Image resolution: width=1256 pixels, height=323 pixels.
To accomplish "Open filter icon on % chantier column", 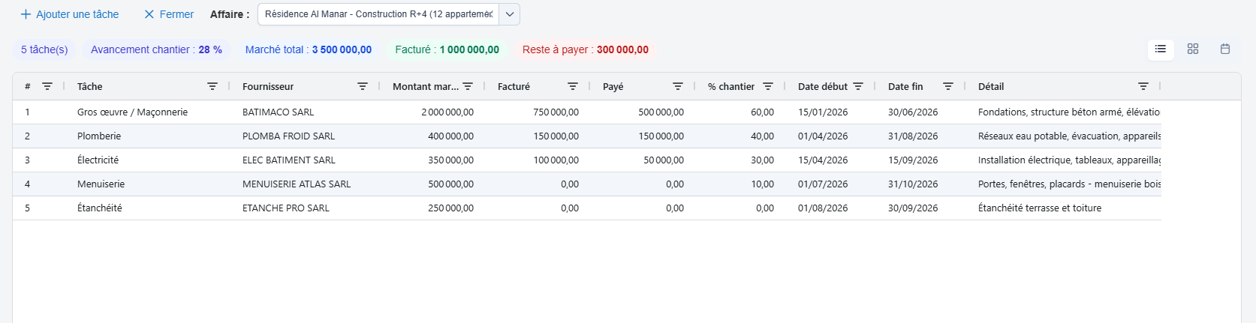I will pos(768,86).
